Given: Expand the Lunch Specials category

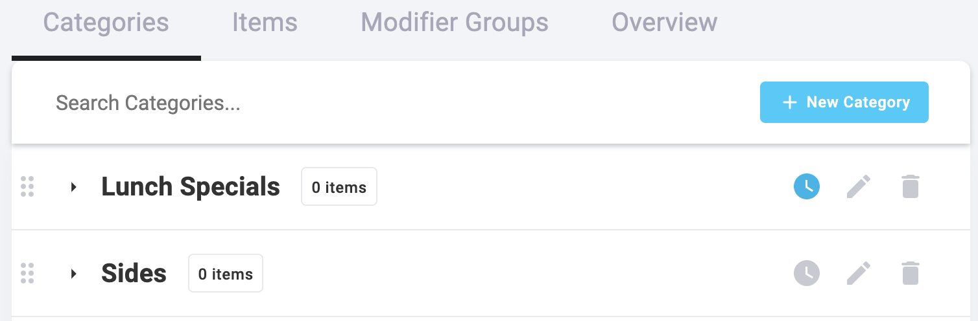Looking at the screenshot, I should coord(74,187).
